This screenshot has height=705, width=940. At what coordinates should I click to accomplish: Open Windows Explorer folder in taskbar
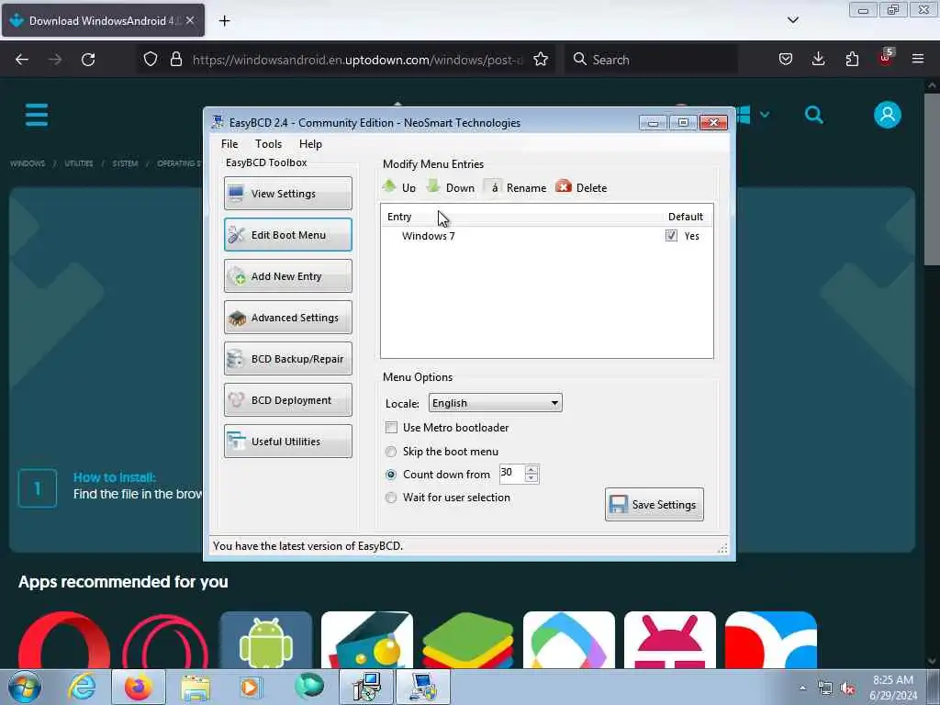196,687
